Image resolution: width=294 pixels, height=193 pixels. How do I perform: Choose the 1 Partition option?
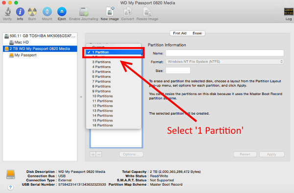114,52
